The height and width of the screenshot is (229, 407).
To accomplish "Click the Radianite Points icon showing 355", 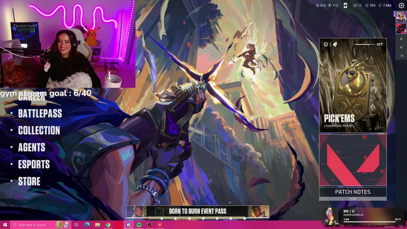I will pyautogui.click(x=367, y=5).
